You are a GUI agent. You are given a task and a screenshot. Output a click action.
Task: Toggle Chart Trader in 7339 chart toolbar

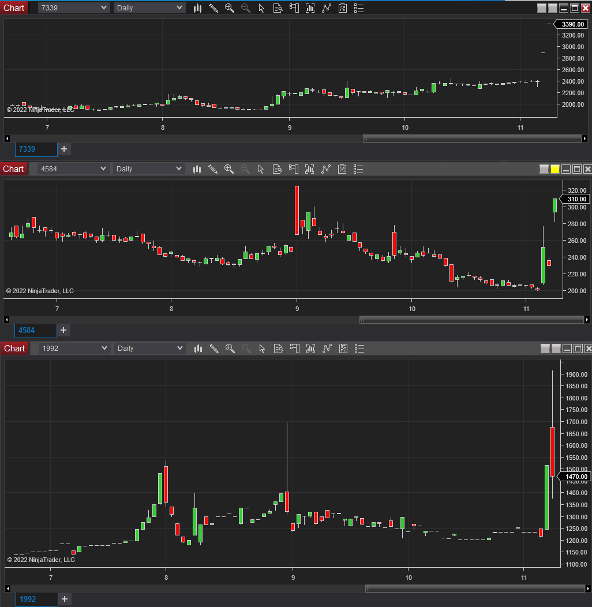(x=294, y=8)
